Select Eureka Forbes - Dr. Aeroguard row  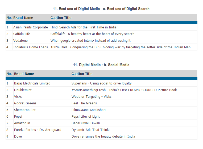point(38,130)
